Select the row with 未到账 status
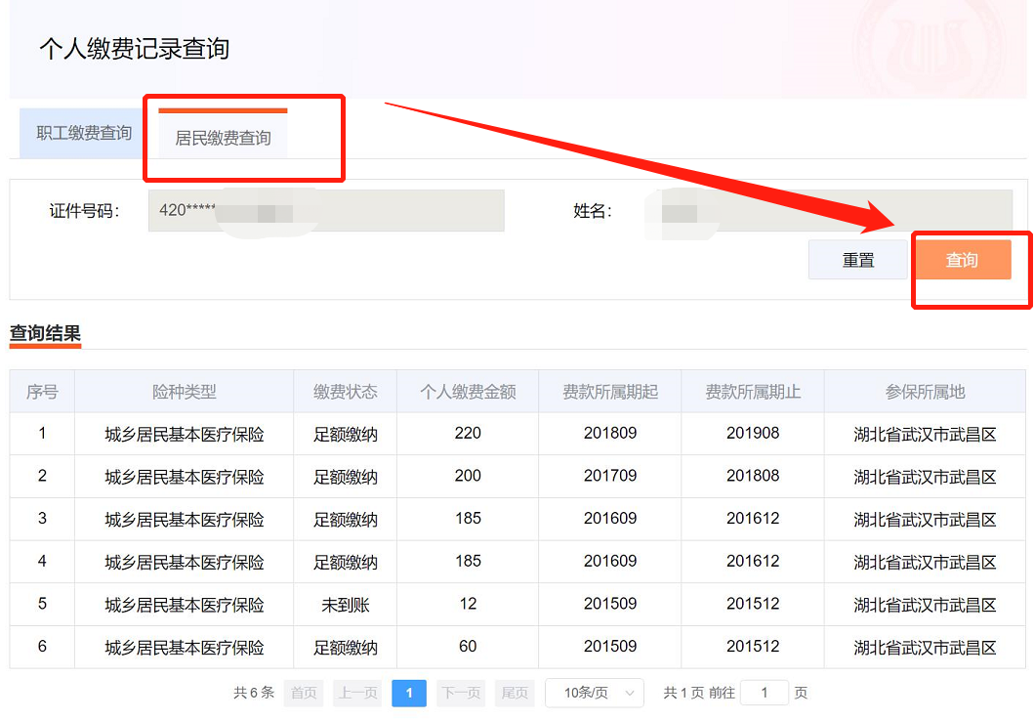The image size is (1034, 720). point(345,605)
